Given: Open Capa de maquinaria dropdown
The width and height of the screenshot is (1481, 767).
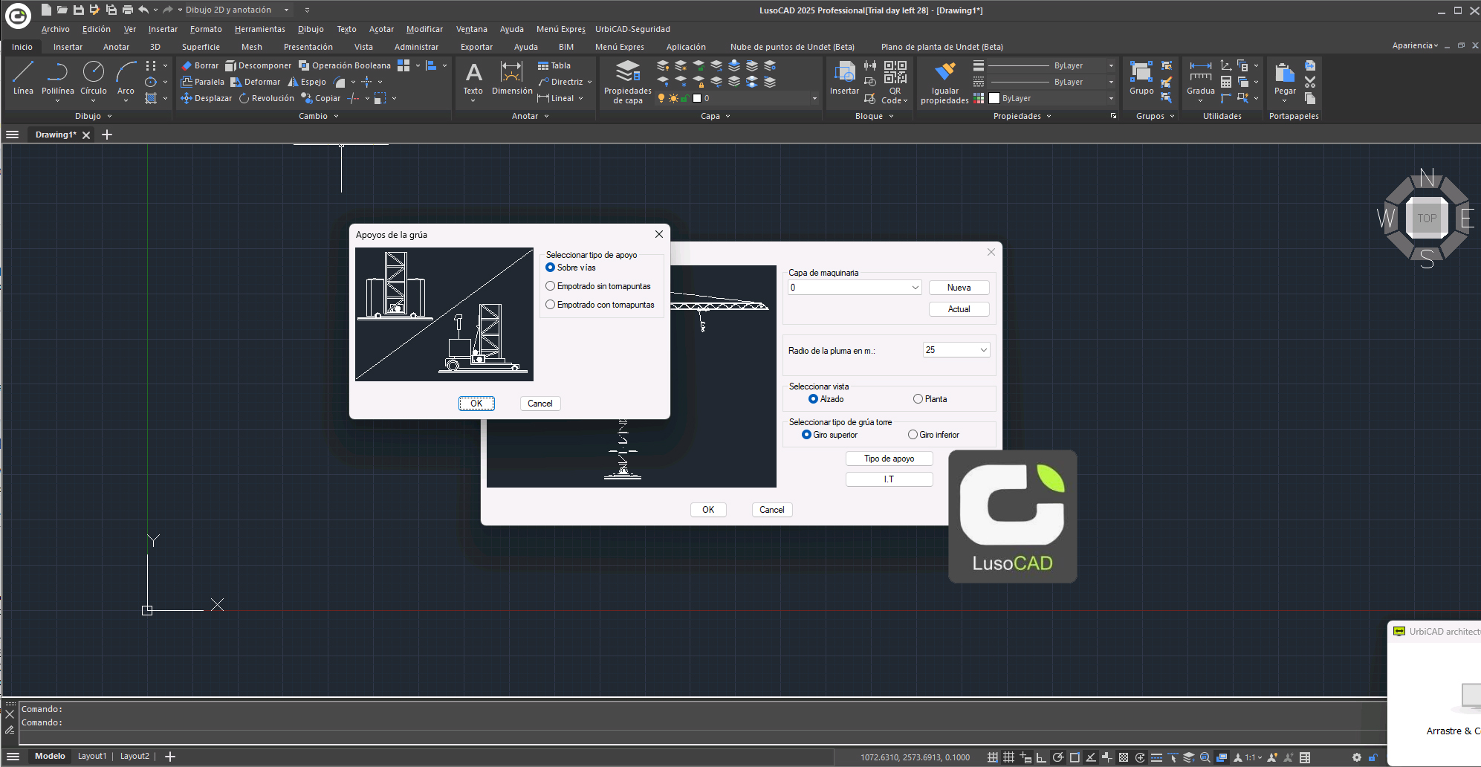Looking at the screenshot, I should click(855, 288).
